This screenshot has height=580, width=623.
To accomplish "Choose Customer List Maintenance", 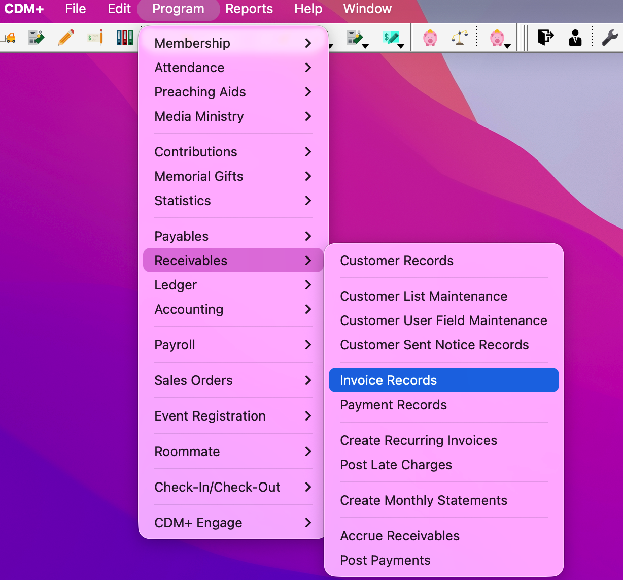I will click(x=444, y=296).
